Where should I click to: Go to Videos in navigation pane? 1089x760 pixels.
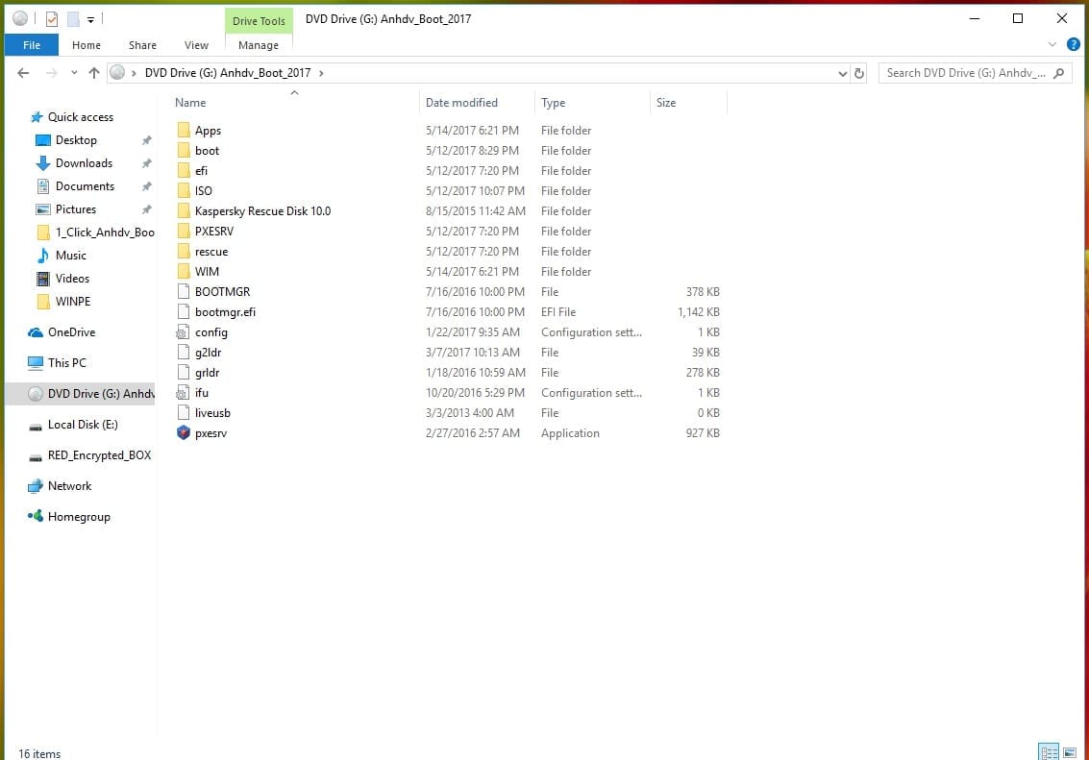click(x=72, y=279)
